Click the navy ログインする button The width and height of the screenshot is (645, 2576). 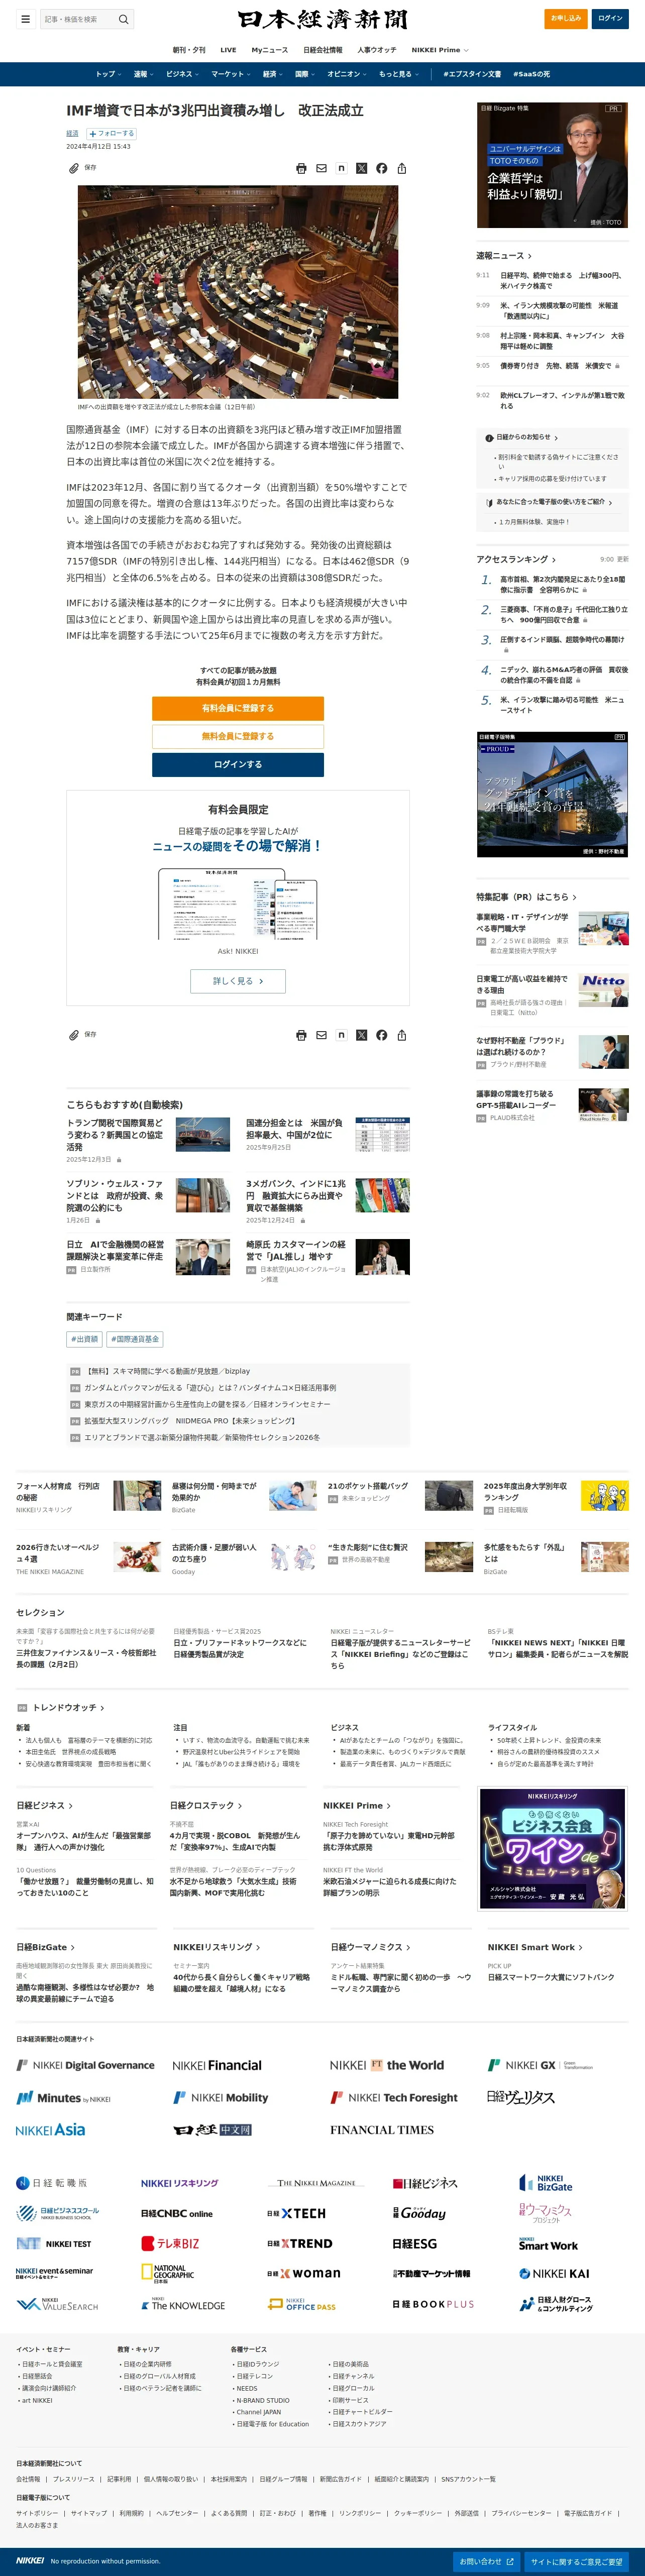point(238,765)
